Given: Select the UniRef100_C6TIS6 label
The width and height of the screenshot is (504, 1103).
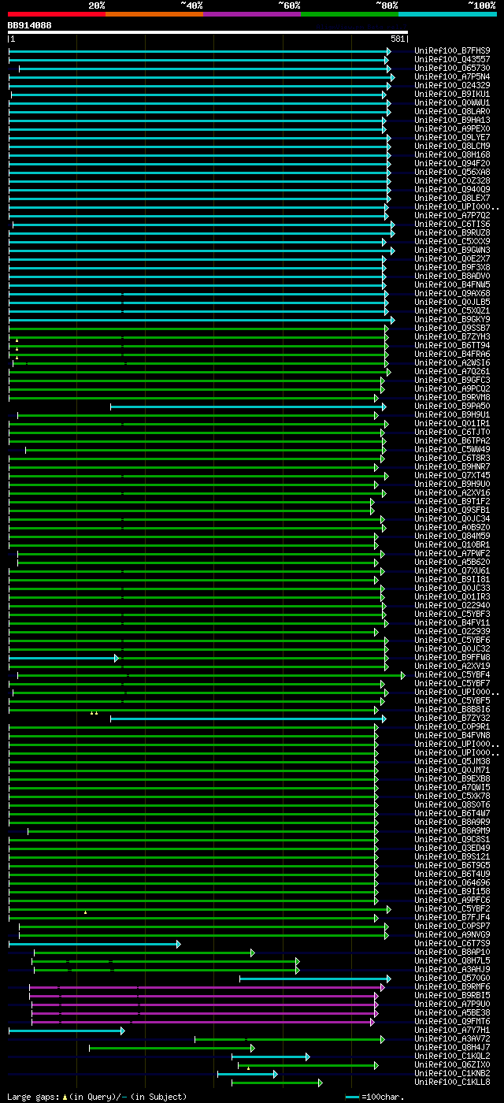Looking at the screenshot, I should [452, 224].
